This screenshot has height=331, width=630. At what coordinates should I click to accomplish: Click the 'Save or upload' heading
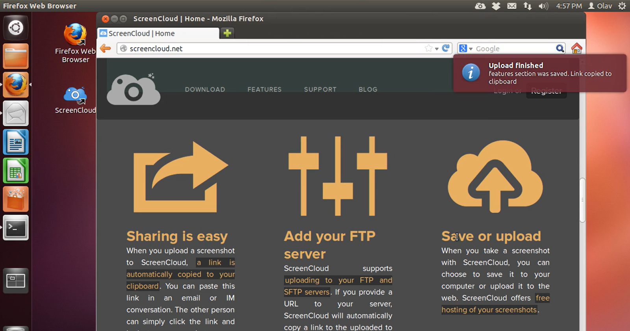click(x=491, y=236)
